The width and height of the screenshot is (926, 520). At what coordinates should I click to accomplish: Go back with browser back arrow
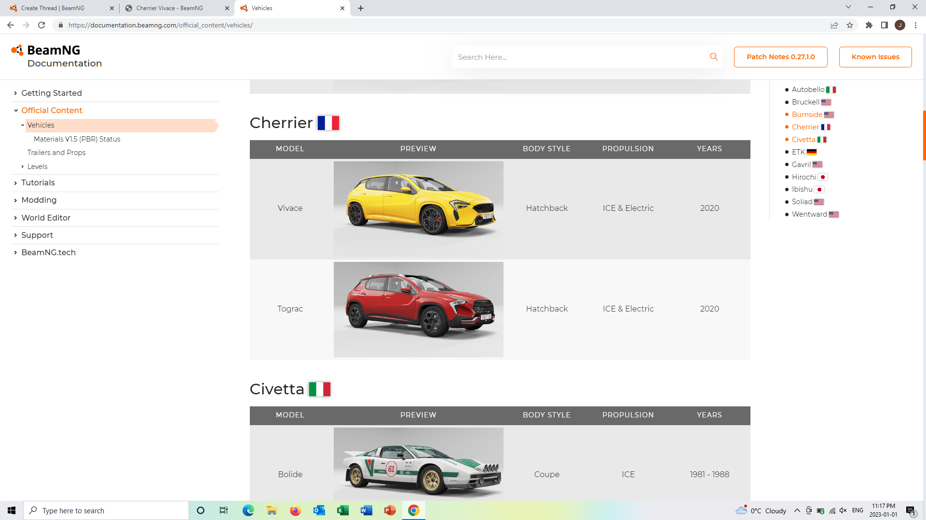(x=11, y=25)
